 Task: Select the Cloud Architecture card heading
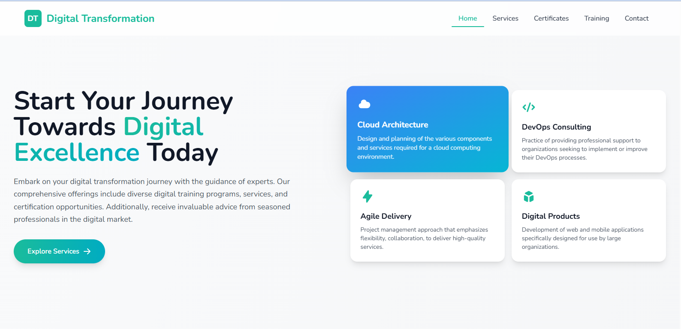(393, 125)
